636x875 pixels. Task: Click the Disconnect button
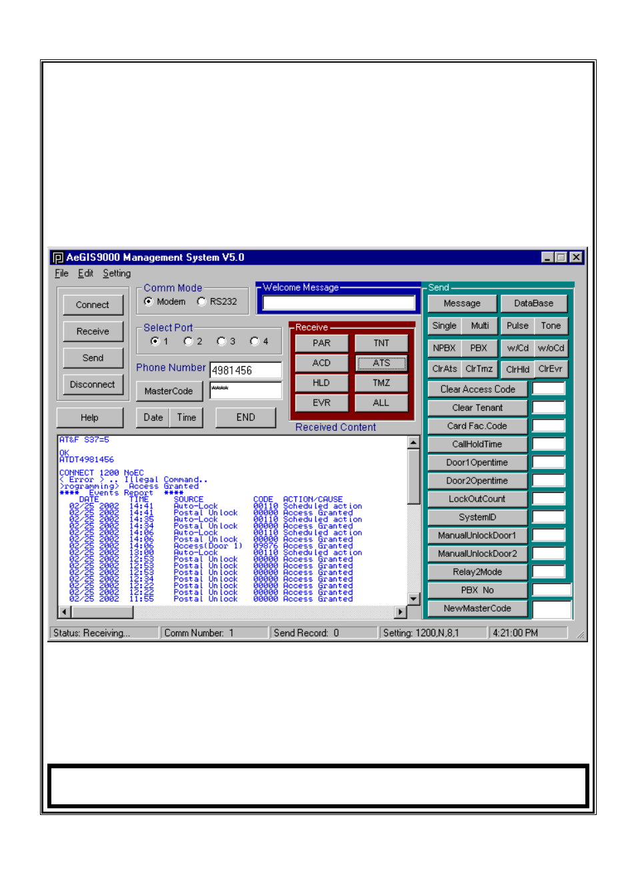tap(93, 385)
